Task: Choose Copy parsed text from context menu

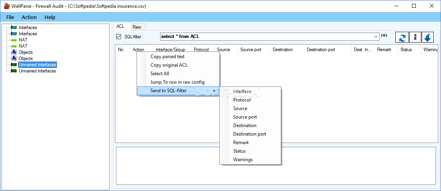Action: click(x=178, y=57)
